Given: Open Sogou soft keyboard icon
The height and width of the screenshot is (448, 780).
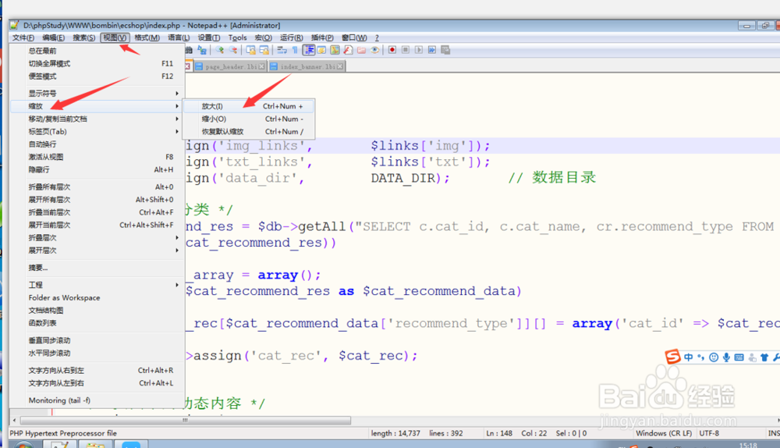Looking at the screenshot, I should click(739, 357).
